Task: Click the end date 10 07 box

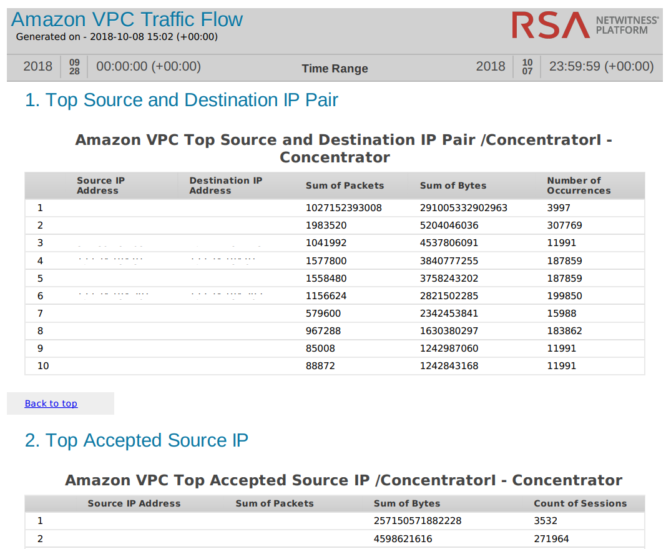Action: pyautogui.click(x=527, y=67)
